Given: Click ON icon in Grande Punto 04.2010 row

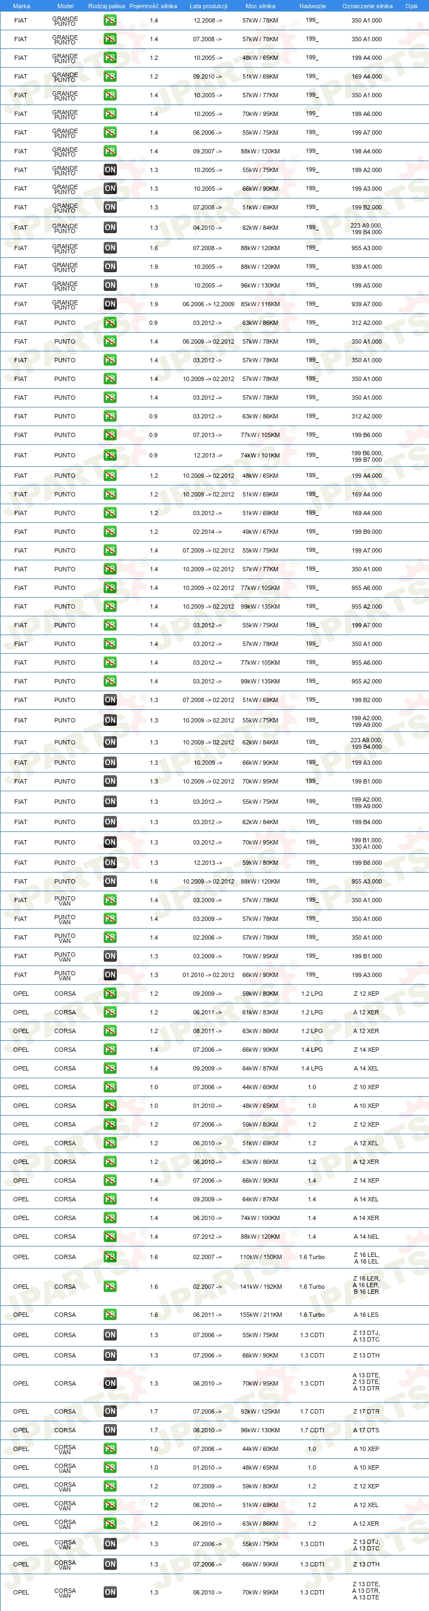Looking at the screenshot, I should click(110, 228).
